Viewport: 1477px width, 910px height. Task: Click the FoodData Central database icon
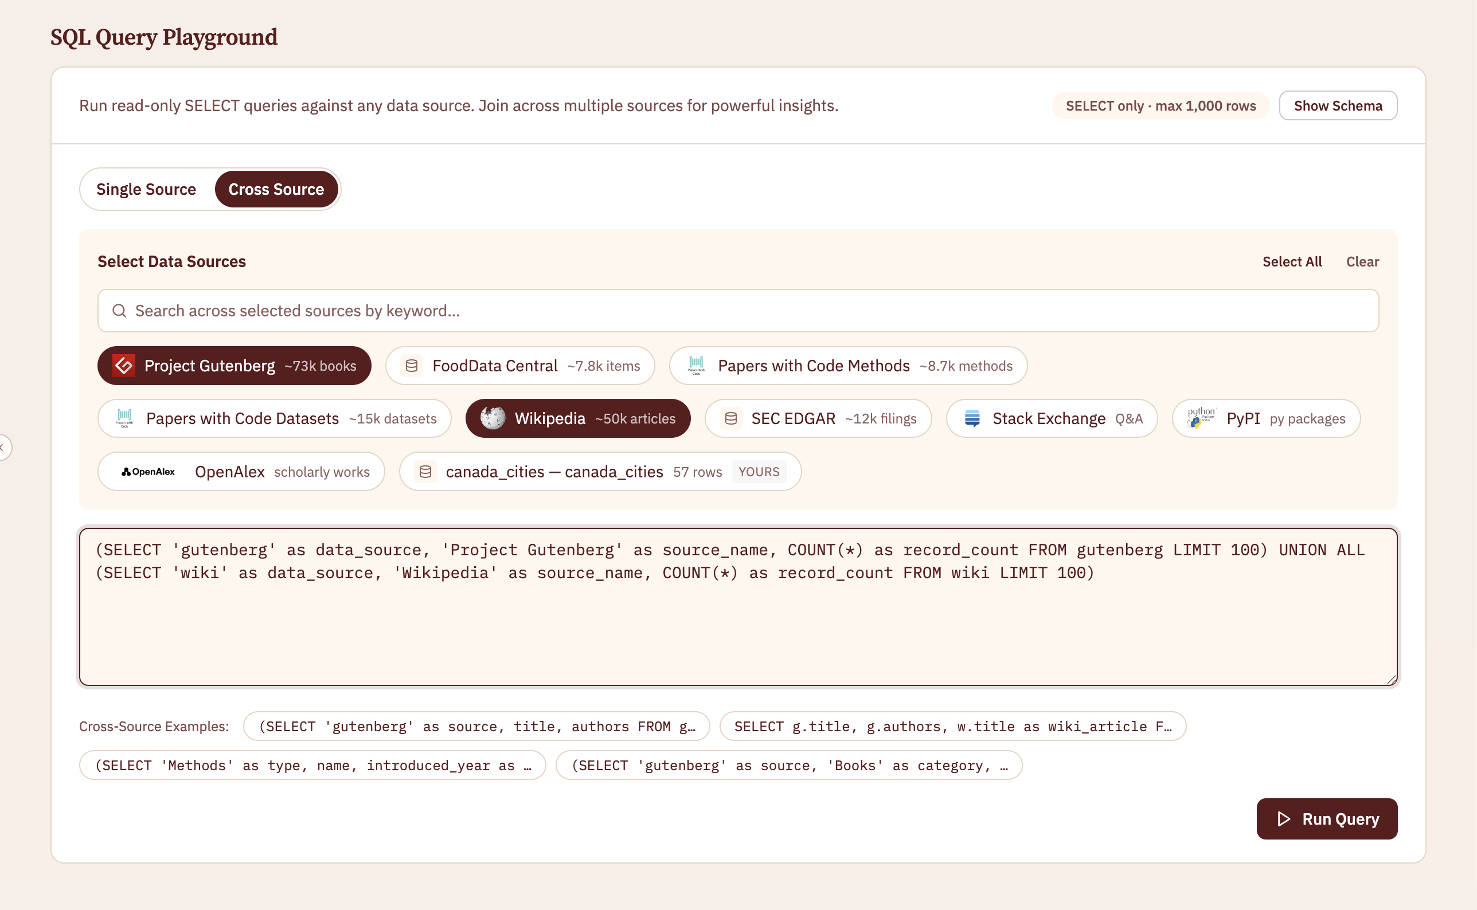(x=412, y=366)
